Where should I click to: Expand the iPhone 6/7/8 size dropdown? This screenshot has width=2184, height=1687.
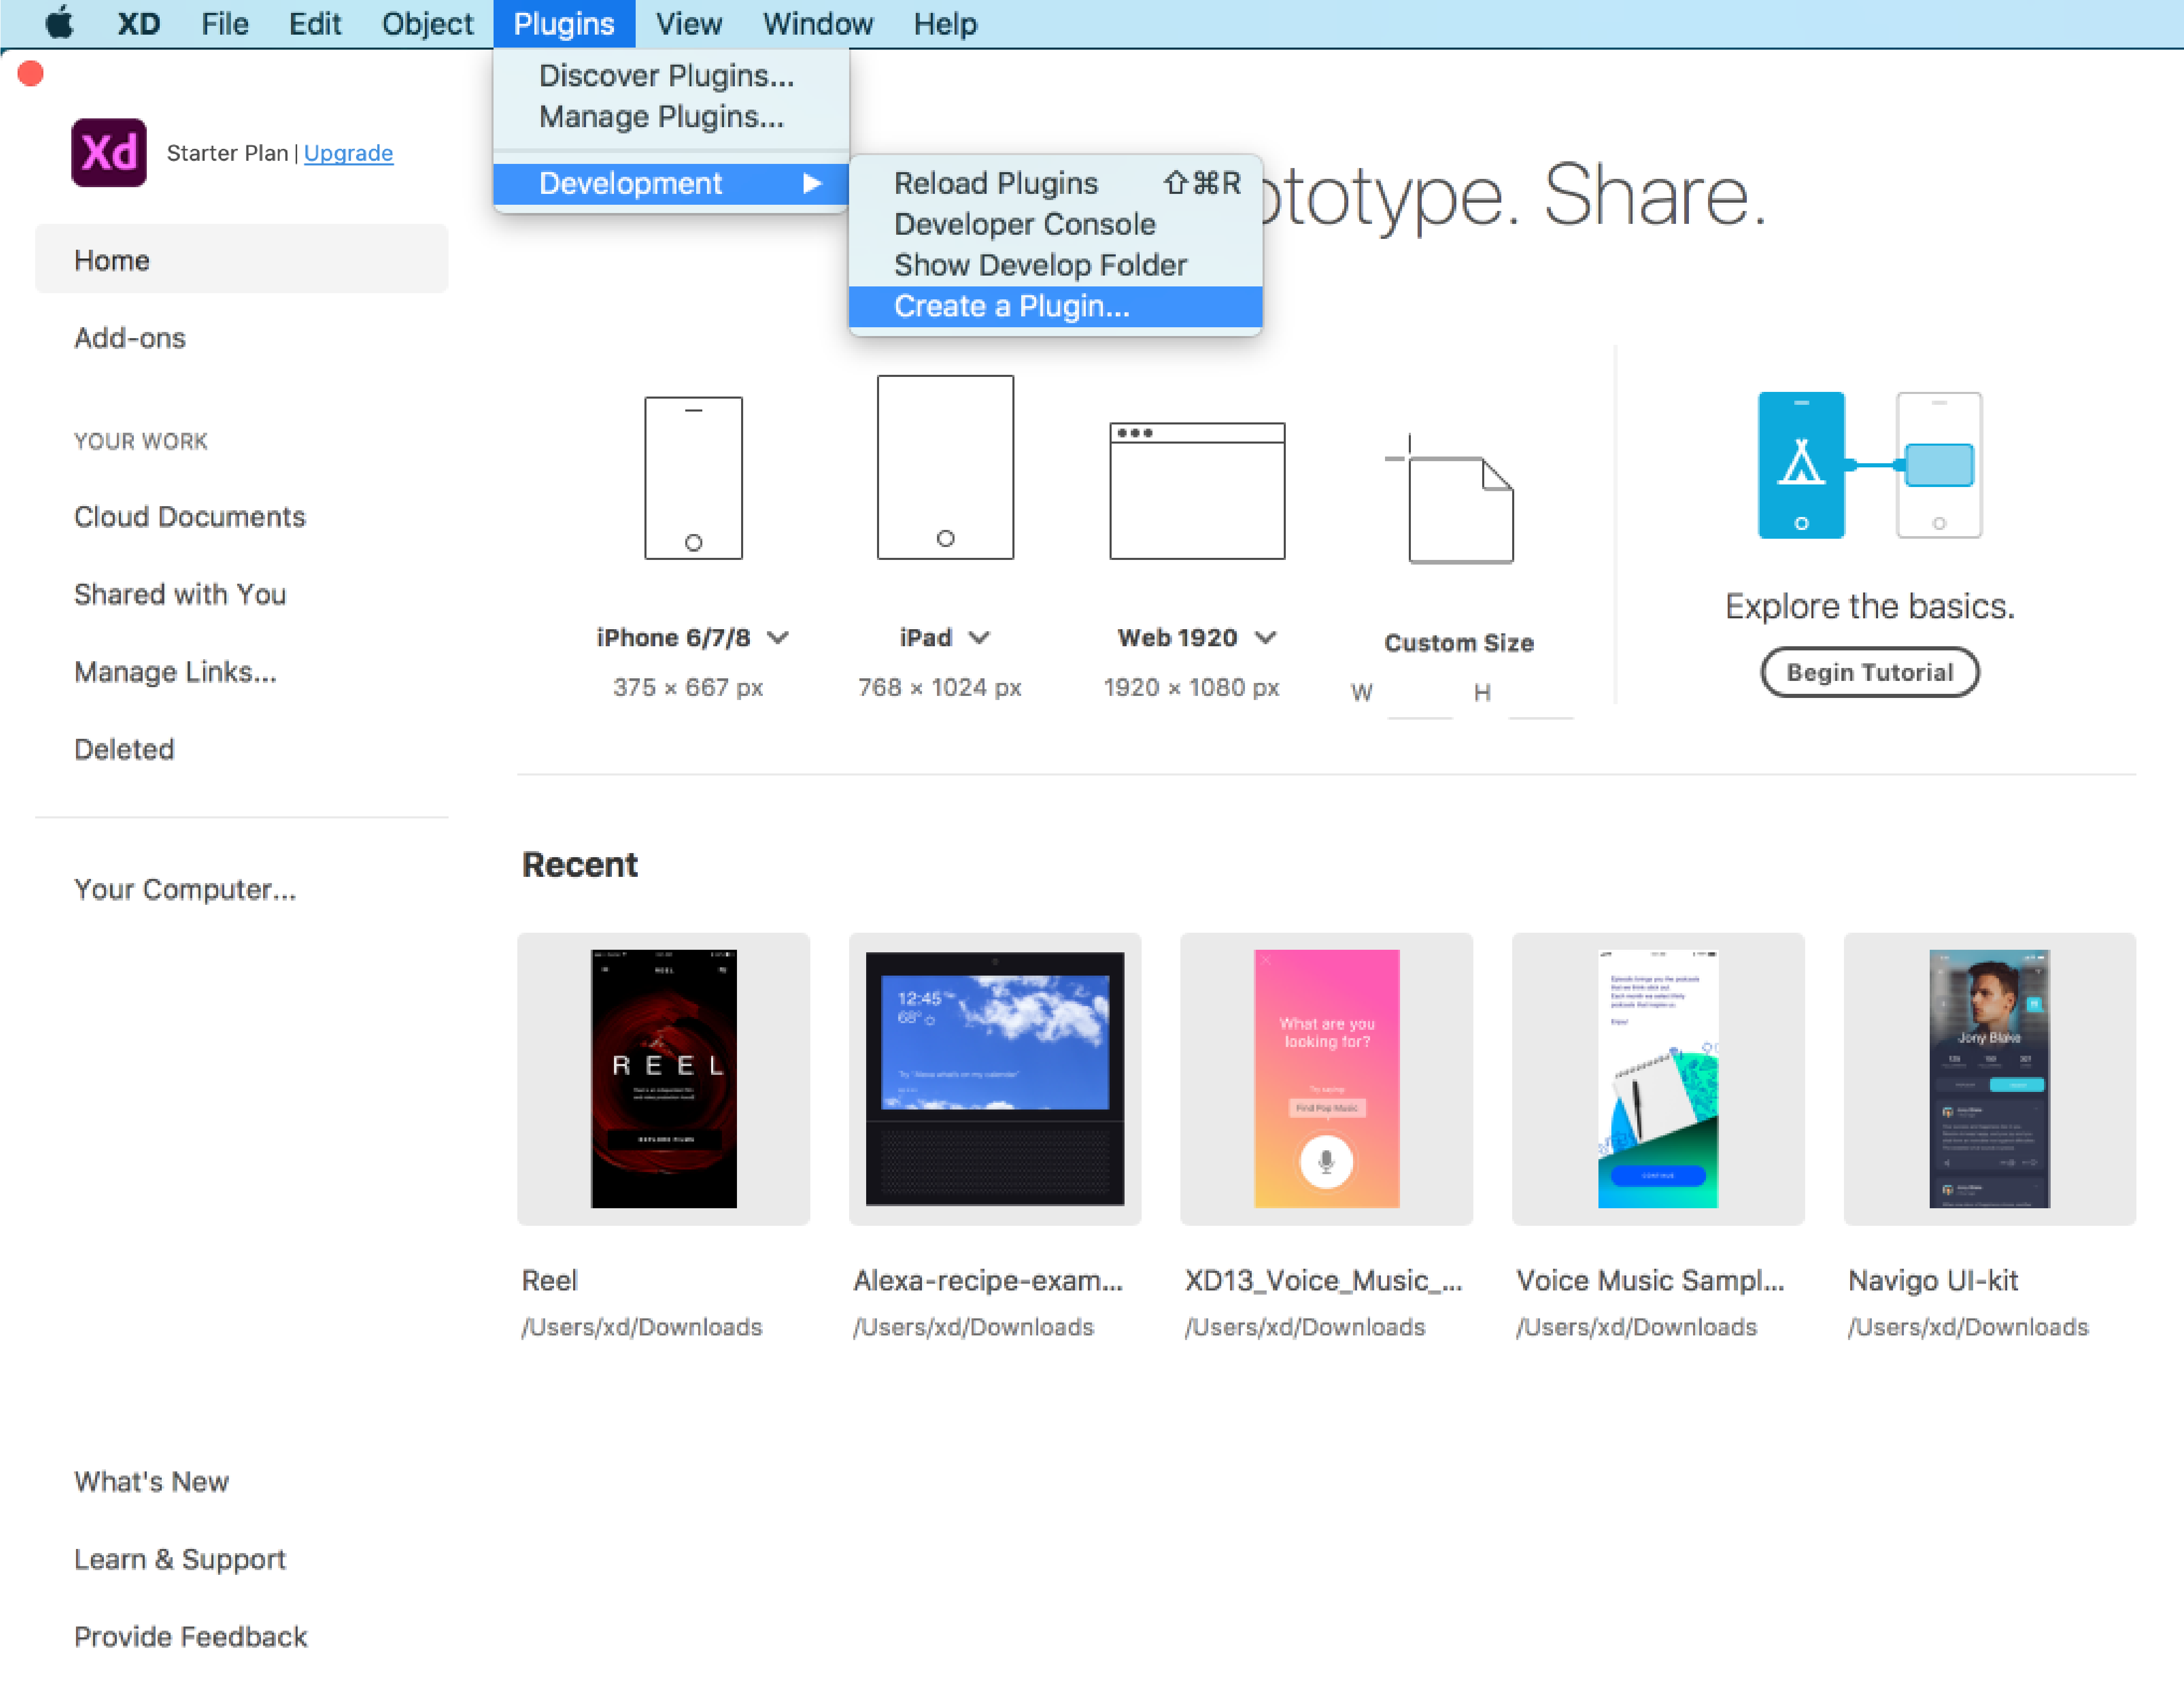778,637
